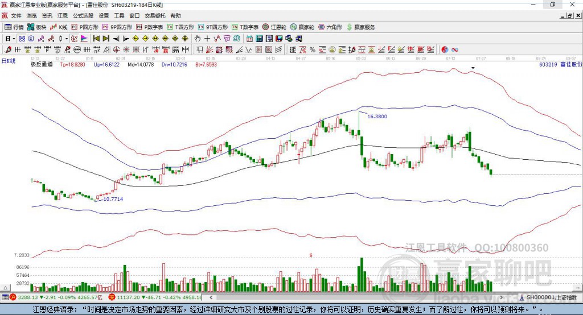Image resolution: width=583 pixels, height=315 pixels.
Task: Click the 603219 富佳股份 stock label
Action: pos(560,64)
